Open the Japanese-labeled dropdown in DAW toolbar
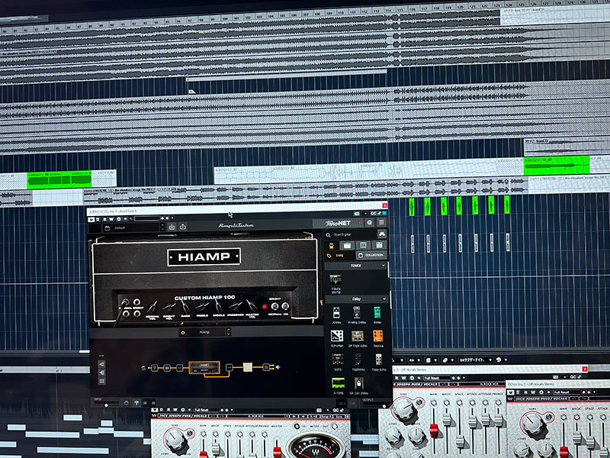This screenshot has width=610, height=458. point(475,360)
